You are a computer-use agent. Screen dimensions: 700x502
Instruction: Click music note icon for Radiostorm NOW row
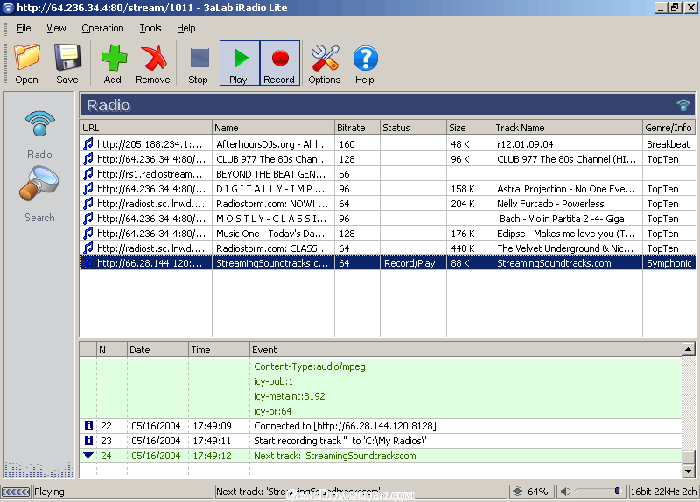click(88, 203)
